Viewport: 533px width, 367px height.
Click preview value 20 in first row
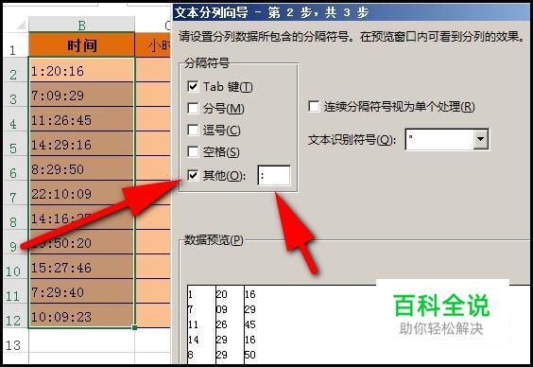[222, 294]
